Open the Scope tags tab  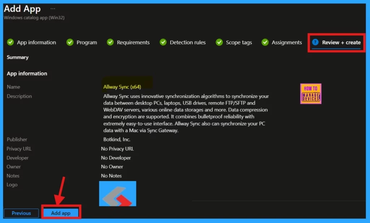pos(239,43)
